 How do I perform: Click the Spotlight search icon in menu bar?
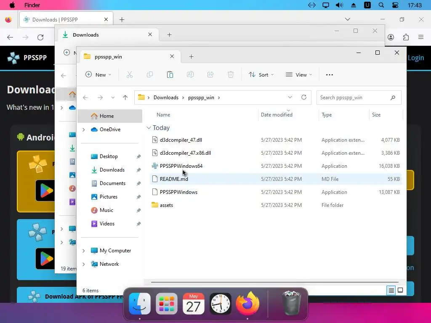(381, 5)
